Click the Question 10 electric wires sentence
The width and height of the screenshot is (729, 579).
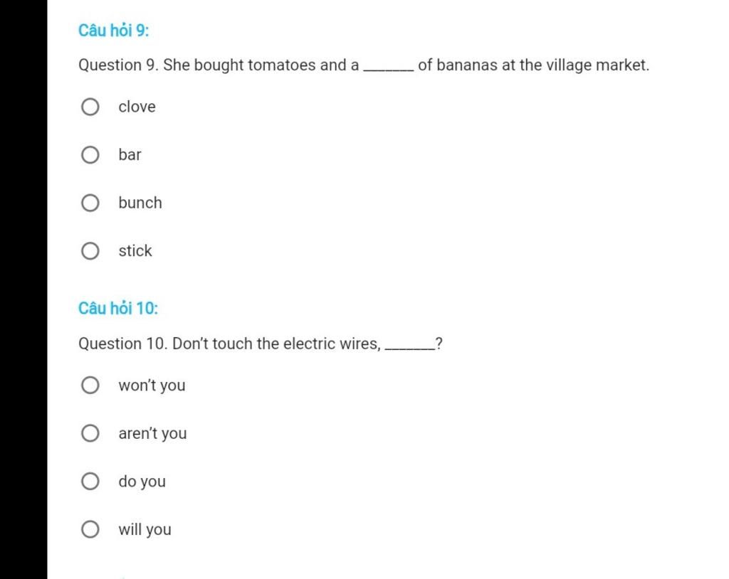pyautogui.click(x=261, y=344)
